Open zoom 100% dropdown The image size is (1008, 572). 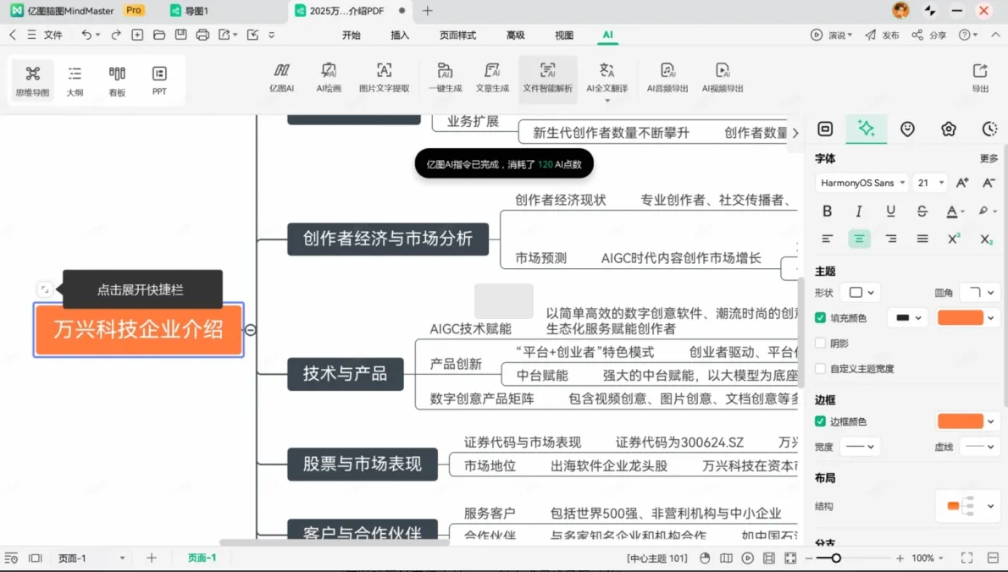pyautogui.click(x=927, y=558)
